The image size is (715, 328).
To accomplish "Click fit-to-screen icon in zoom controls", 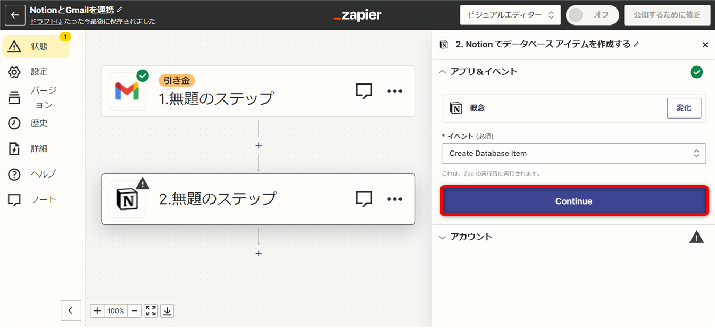I will coord(151,311).
